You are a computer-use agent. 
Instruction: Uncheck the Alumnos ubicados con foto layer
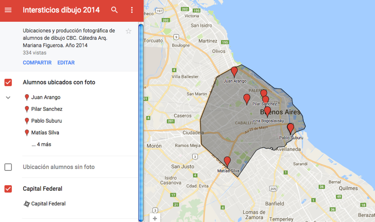(x=8, y=82)
